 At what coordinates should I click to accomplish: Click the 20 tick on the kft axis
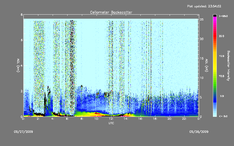pos(202,39)
